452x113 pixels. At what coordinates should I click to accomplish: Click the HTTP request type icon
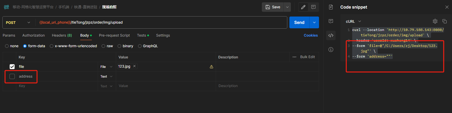tap(6, 7)
